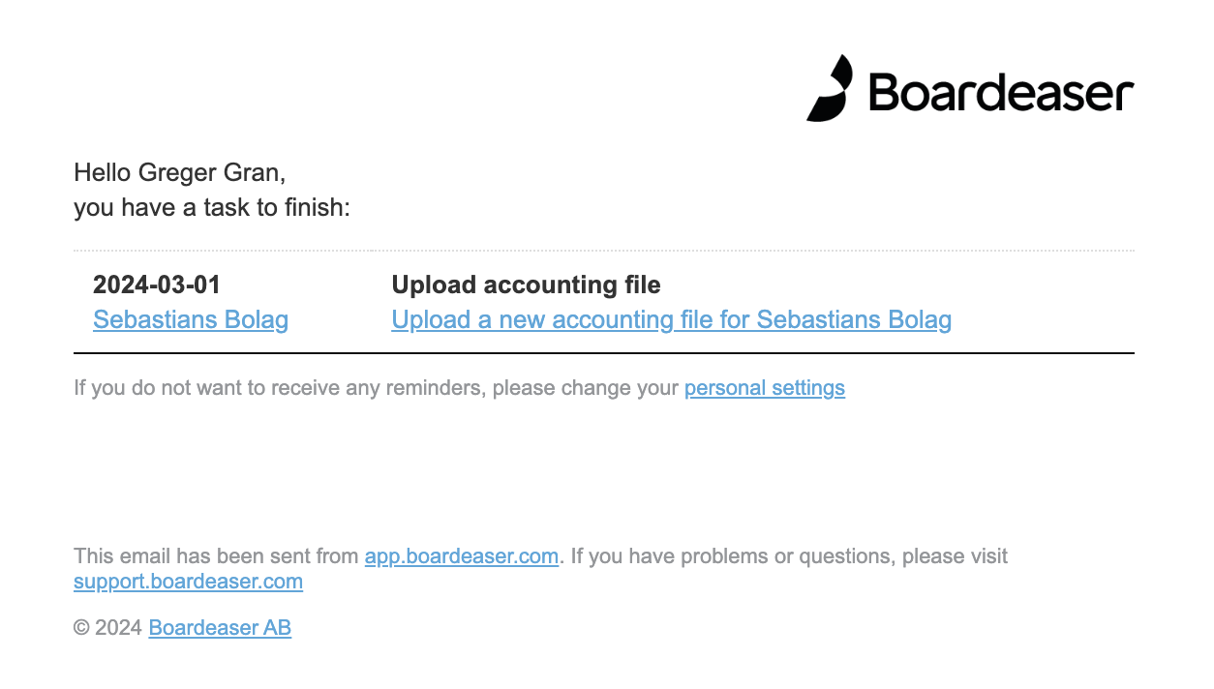1214x689 pixels.
Task: Click the Boardeaser logo symbol
Action: coord(830,88)
